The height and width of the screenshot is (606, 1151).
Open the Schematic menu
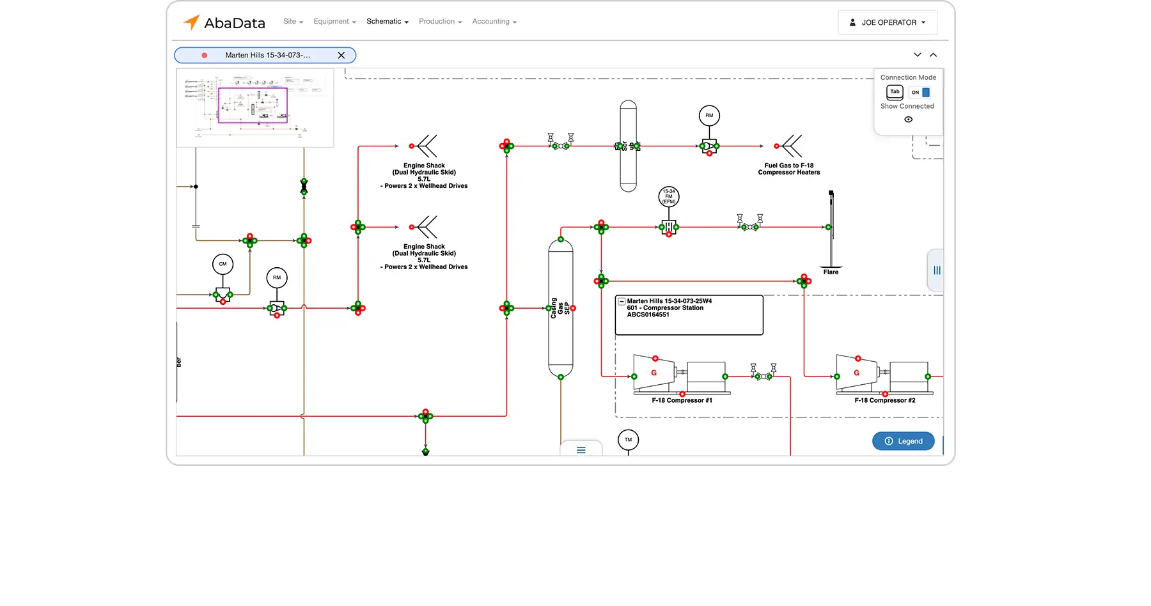click(x=387, y=22)
